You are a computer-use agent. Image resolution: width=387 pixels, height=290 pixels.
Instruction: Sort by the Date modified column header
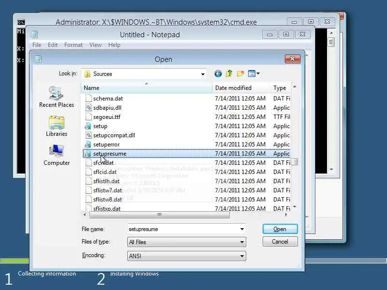pyautogui.click(x=241, y=88)
